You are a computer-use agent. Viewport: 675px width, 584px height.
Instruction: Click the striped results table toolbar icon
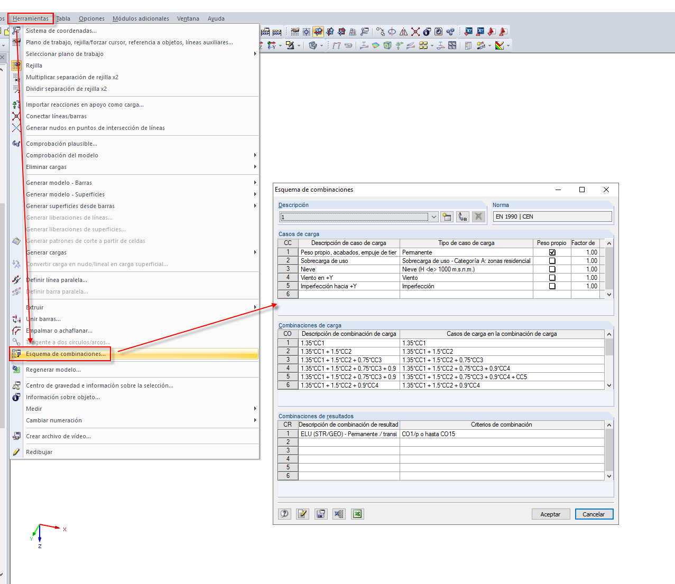tap(452, 45)
